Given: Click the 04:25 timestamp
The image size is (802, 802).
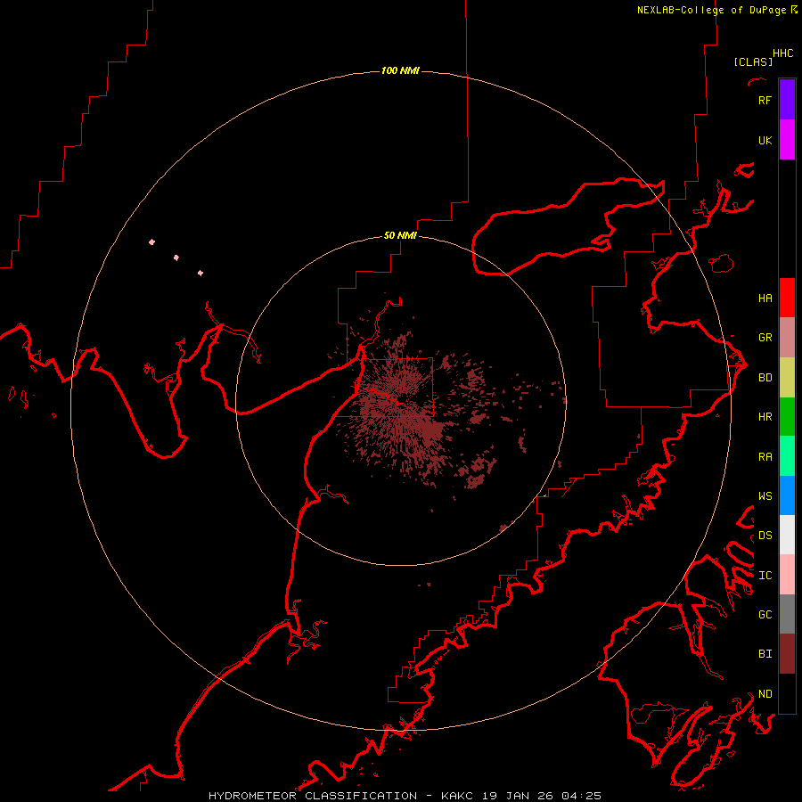Looking at the screenshot, I should click(x=581, y=796).
